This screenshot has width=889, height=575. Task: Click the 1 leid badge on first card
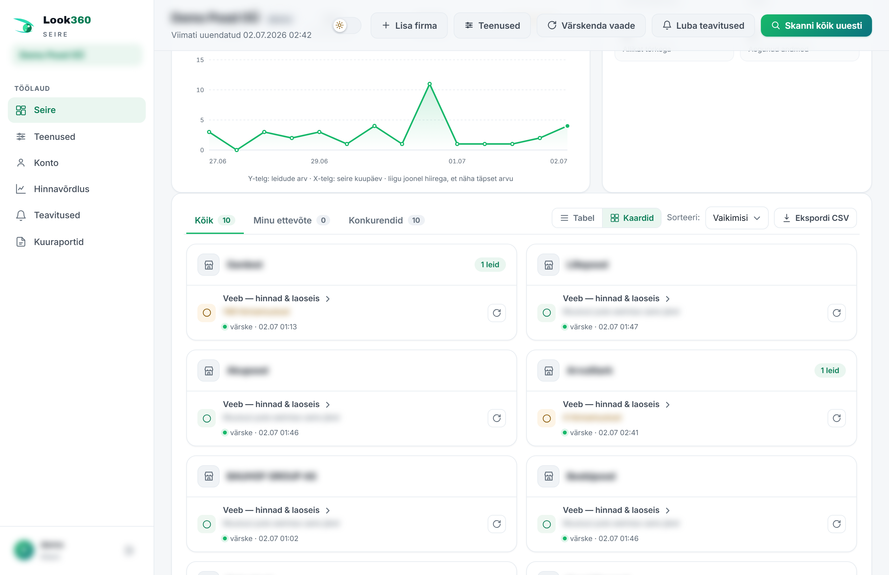click(490, 264)
